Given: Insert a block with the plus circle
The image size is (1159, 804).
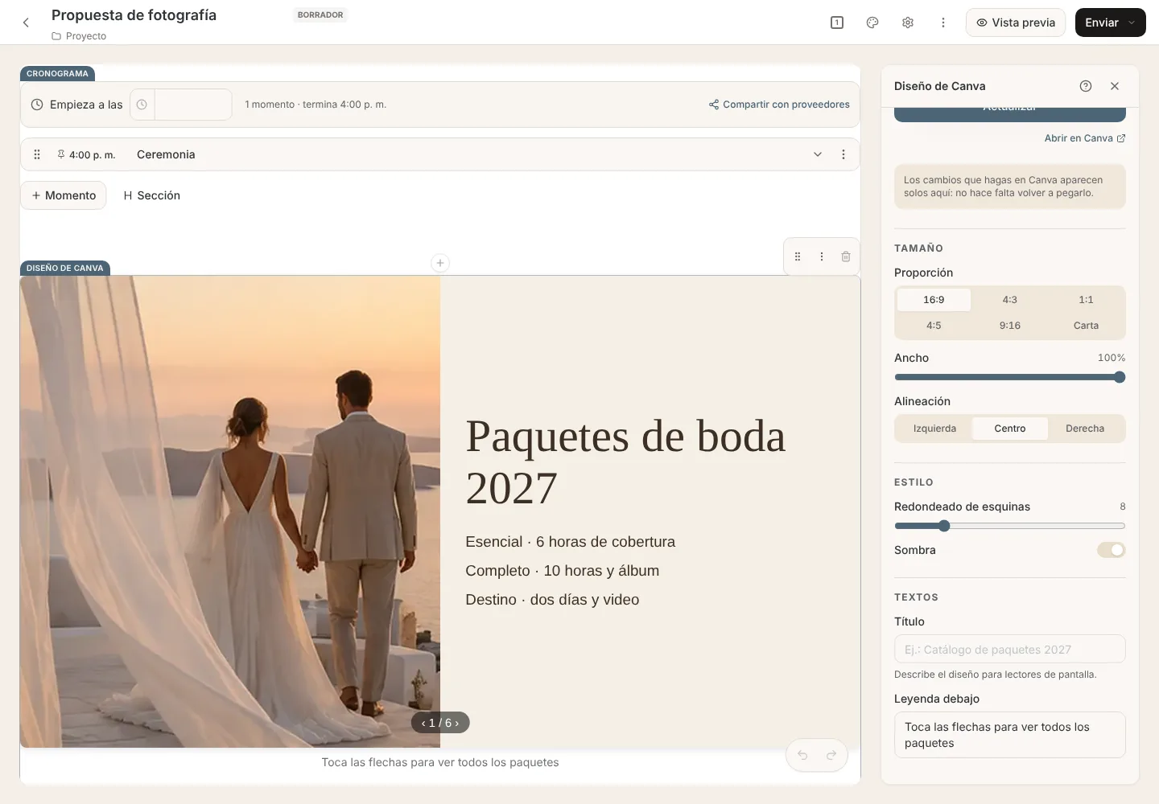Looking at the screenshot, I should coord(440,263).
